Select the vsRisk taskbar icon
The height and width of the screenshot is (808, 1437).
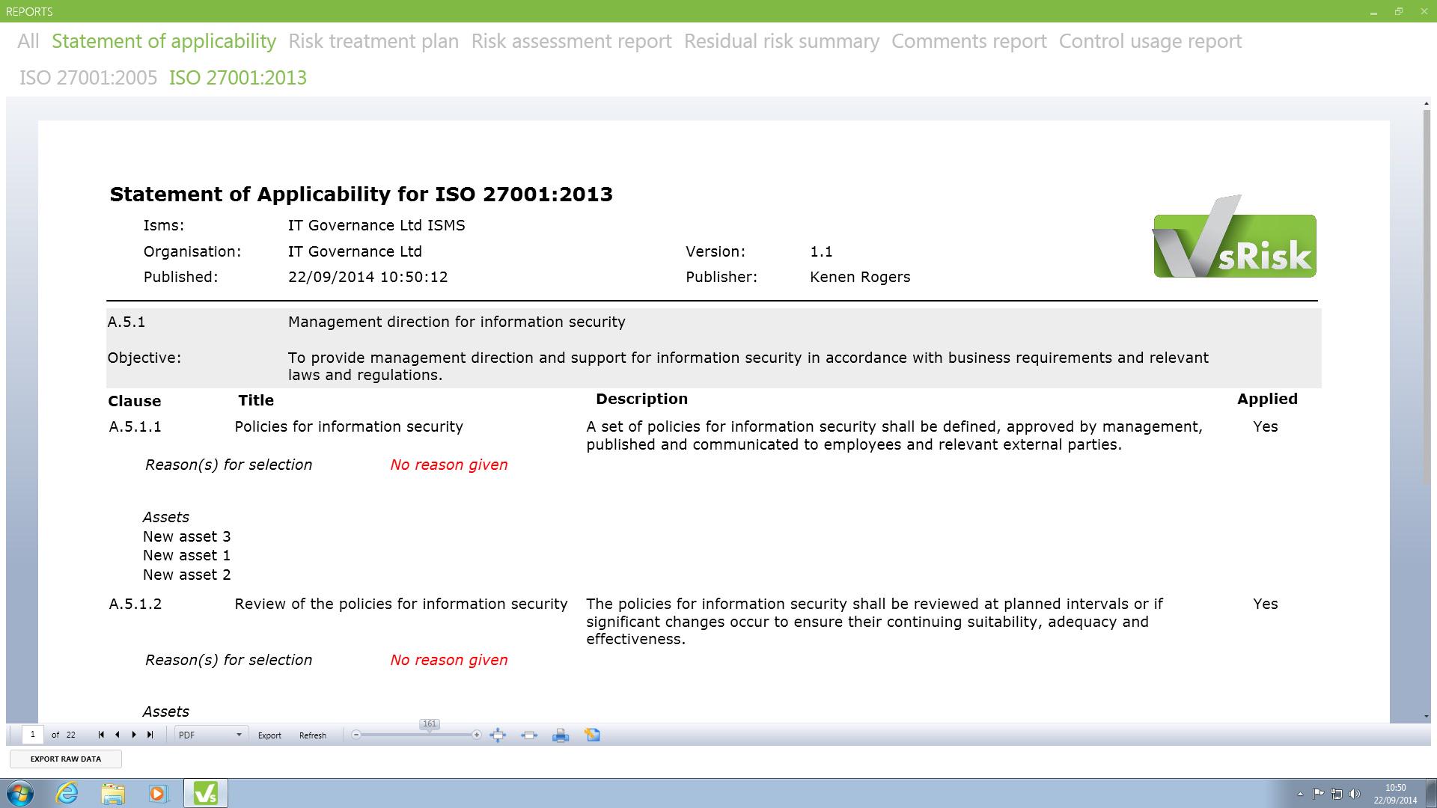206,793
